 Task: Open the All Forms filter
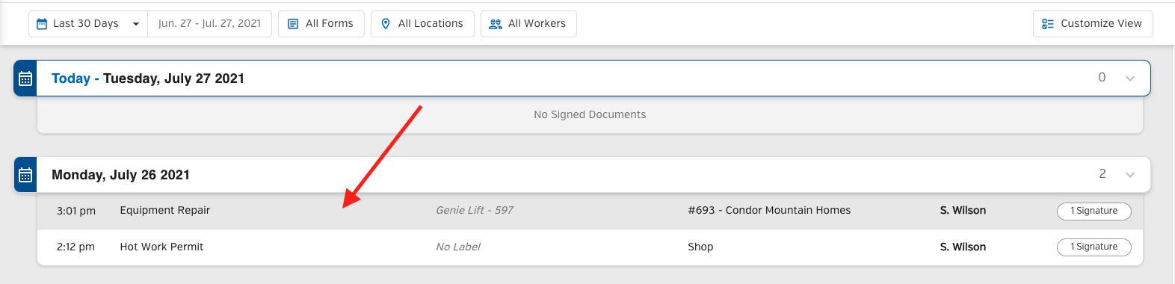321,24
